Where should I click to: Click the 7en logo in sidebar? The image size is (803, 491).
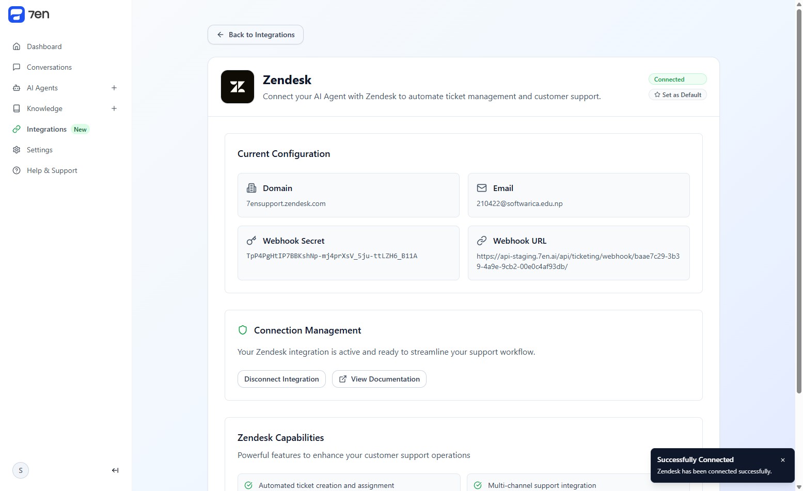[29, 14]
